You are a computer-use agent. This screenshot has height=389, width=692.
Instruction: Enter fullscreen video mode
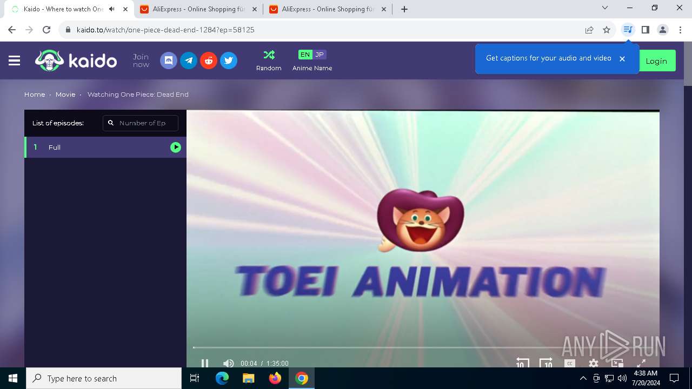(641, 364)
